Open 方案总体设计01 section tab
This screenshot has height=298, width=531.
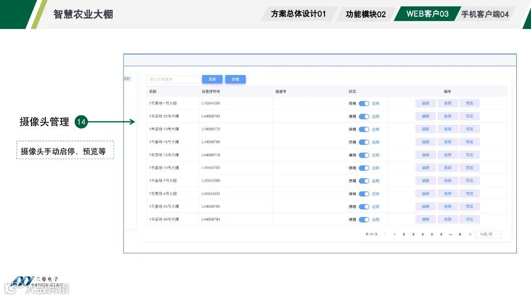coord(298,14)
